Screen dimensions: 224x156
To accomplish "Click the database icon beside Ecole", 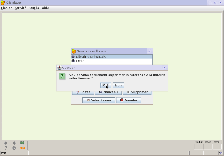I will (73, 61).
